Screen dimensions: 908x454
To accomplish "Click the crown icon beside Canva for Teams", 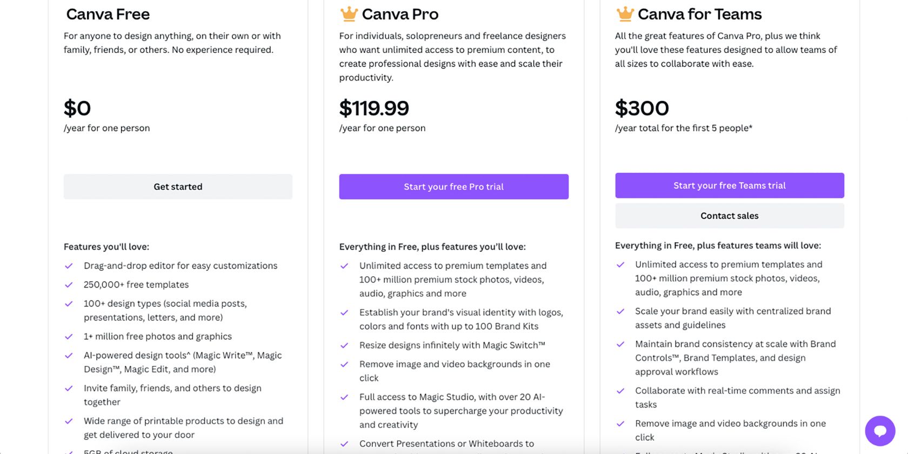I will pyautogui.click(x=624, y=14).
